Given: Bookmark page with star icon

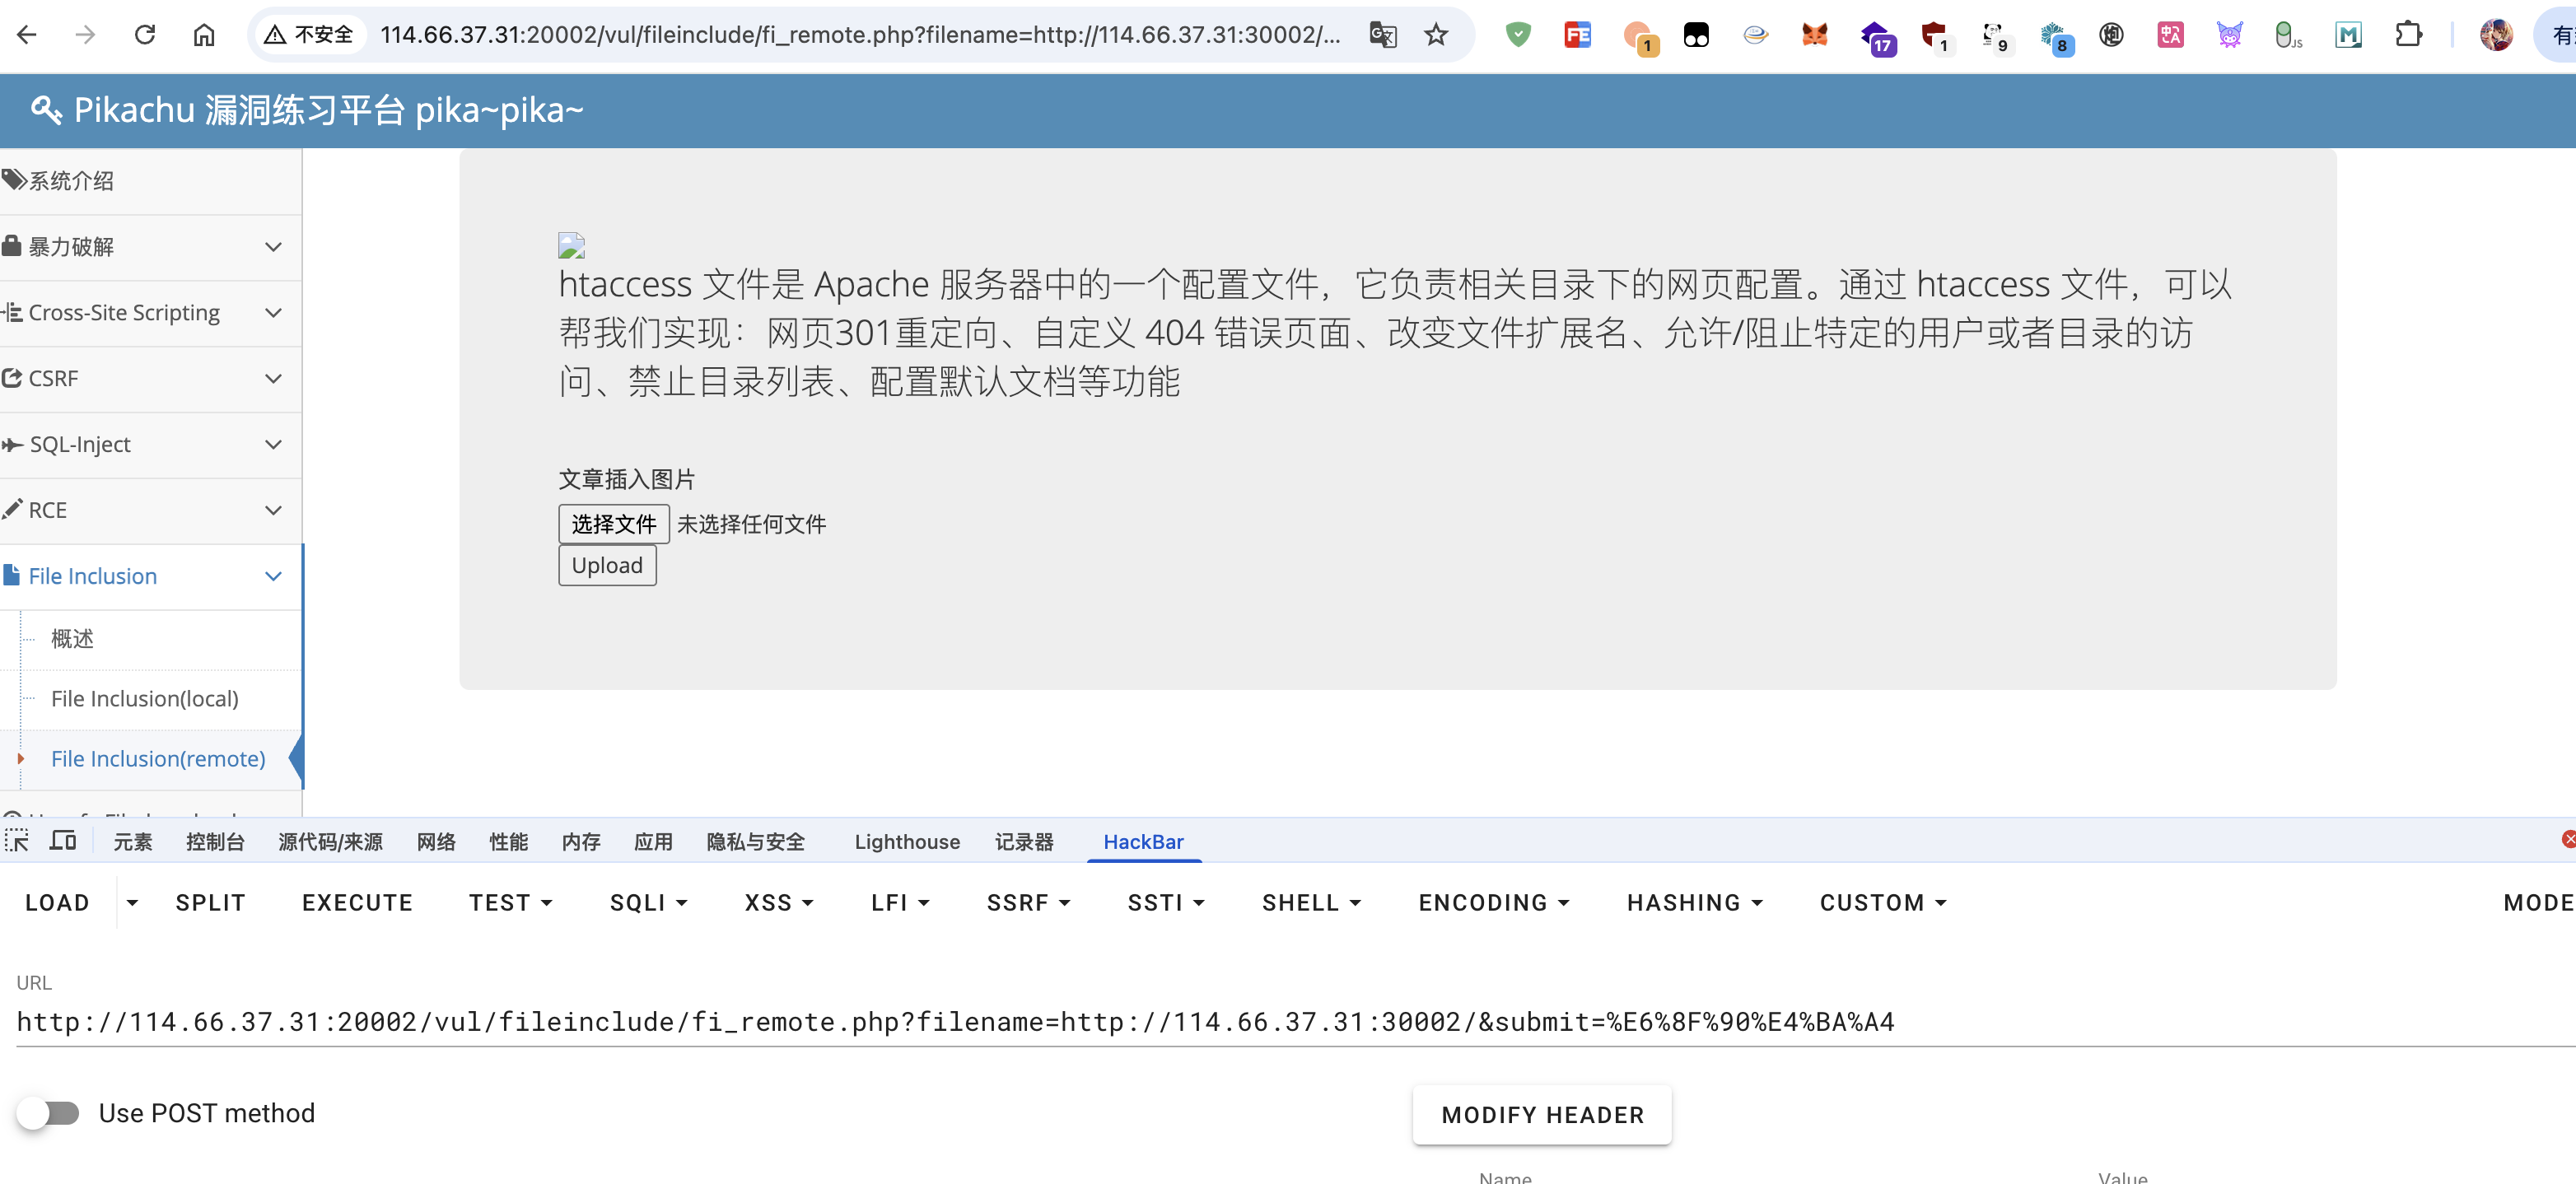Looking at the screenshot, I should 1436,35.
